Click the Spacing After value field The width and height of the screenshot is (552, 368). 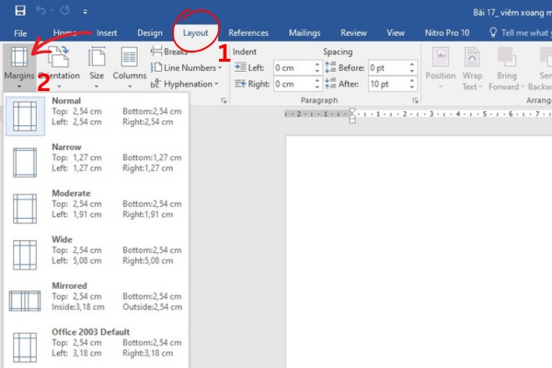point(386,84)
